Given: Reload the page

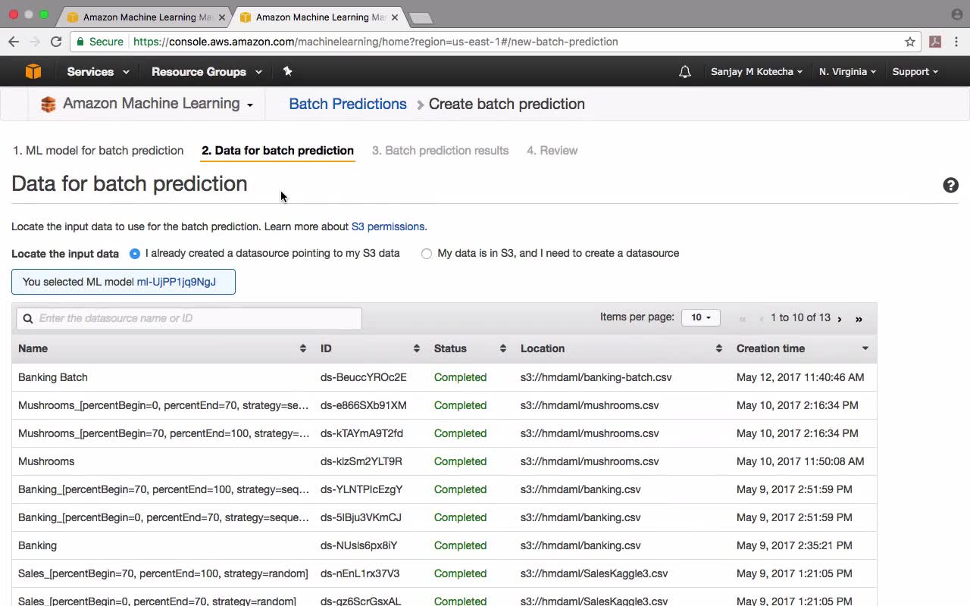Looking at the screenshot, I should pyautogui.click(x=56, y=42).
